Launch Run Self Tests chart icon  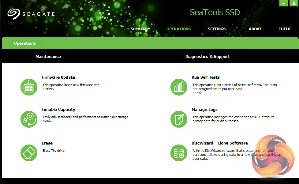point(179,87)
